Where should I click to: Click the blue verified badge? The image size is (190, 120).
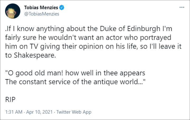62,7
